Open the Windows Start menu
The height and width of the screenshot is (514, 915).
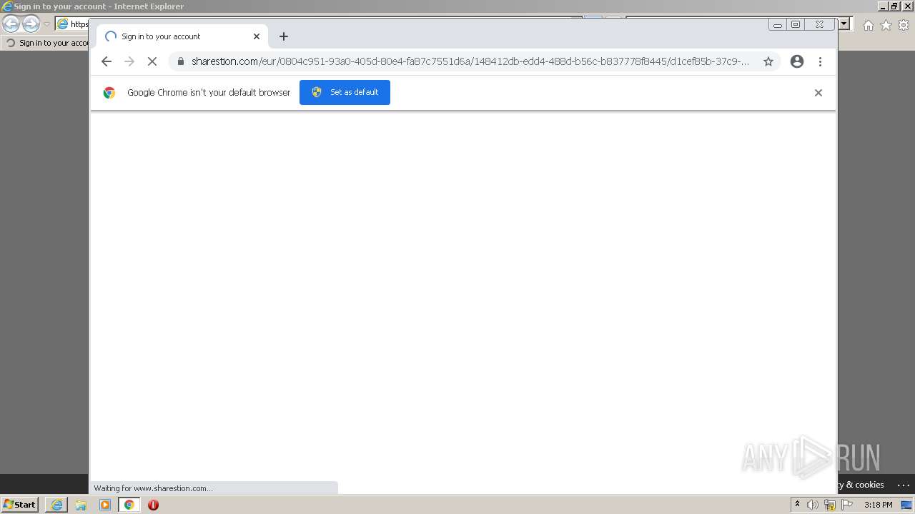pyautogui.click(x=20, y=505)
